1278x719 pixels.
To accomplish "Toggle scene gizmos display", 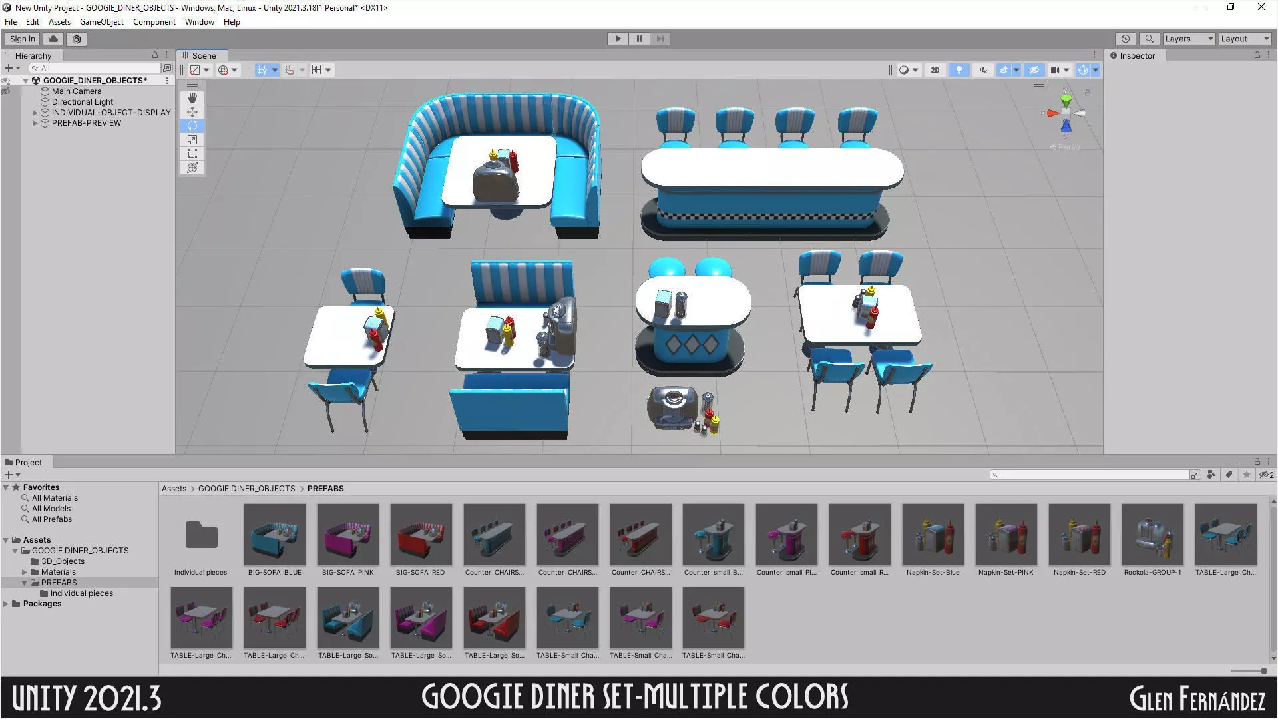I will point(1083,70).
